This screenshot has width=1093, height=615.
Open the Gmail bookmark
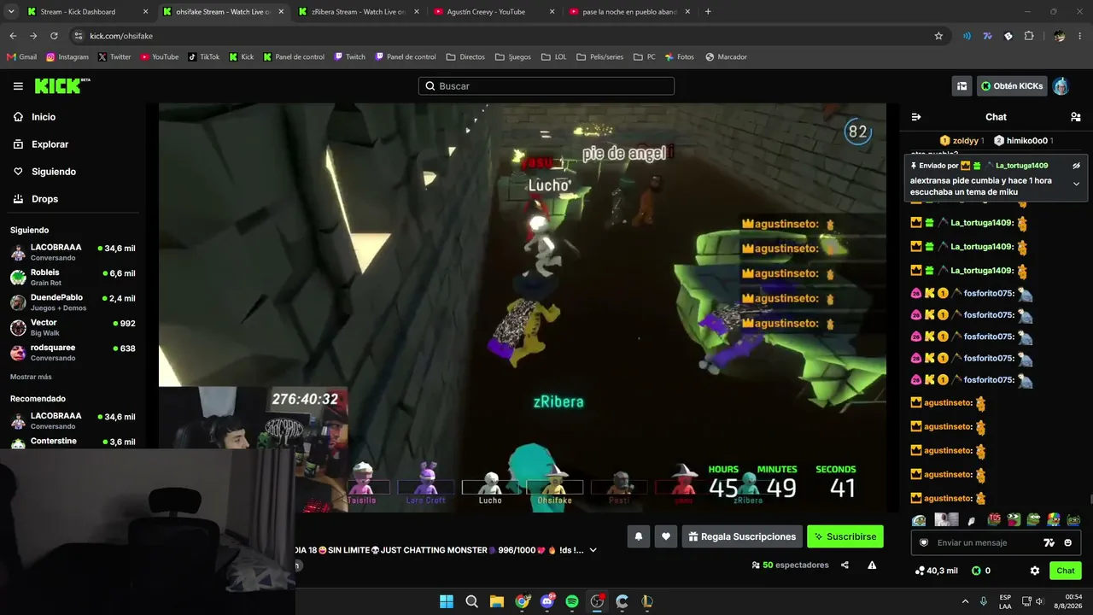click(22, 57)
